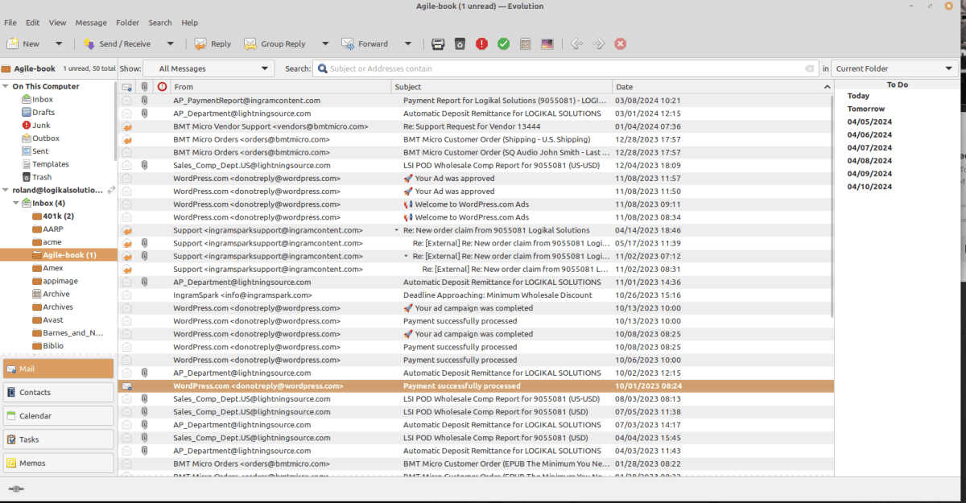Open the Message menu
This screenshot has height=503, width=966.
tap(91, 23)
